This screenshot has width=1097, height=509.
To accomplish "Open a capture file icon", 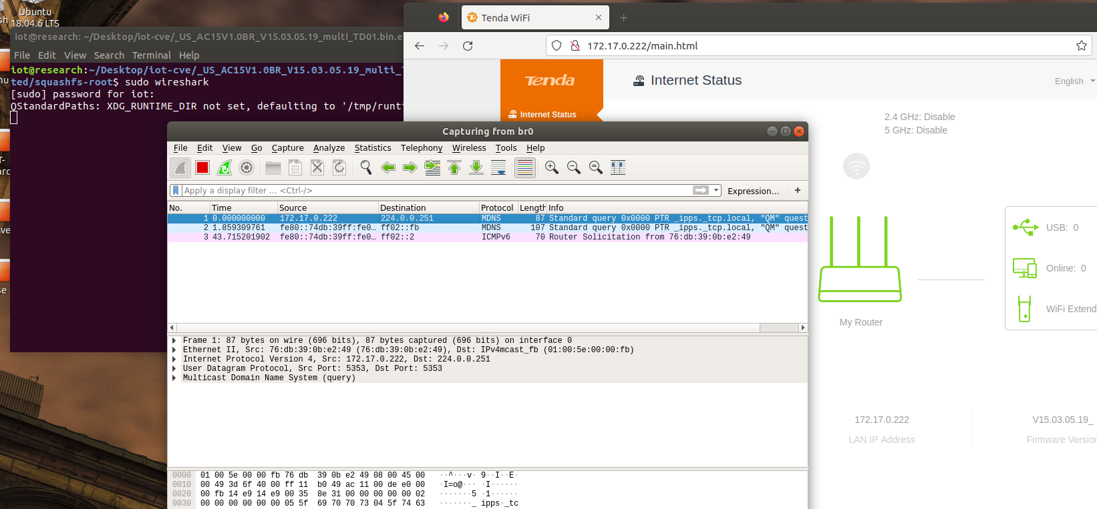I will click(x=273, y=167).
